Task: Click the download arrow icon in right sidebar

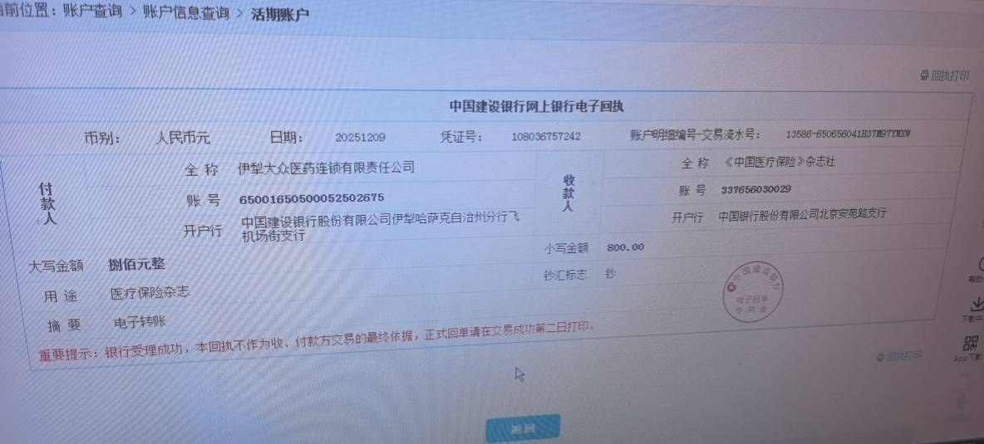Action: pos(976,305)
